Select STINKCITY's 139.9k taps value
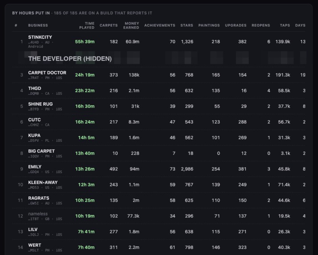318x255 pixels. point(283,42)
